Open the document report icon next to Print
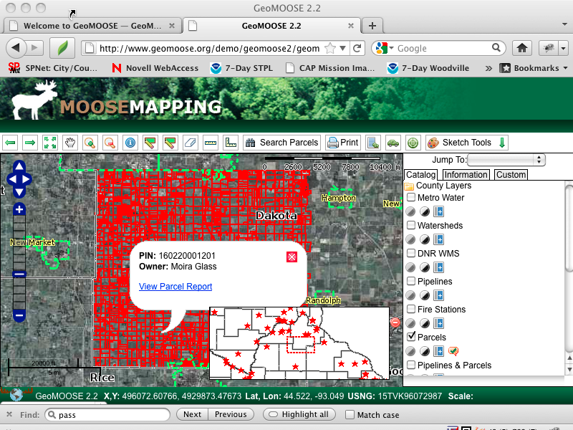Viewport: 573px width, 430px height. coord(373,143)
